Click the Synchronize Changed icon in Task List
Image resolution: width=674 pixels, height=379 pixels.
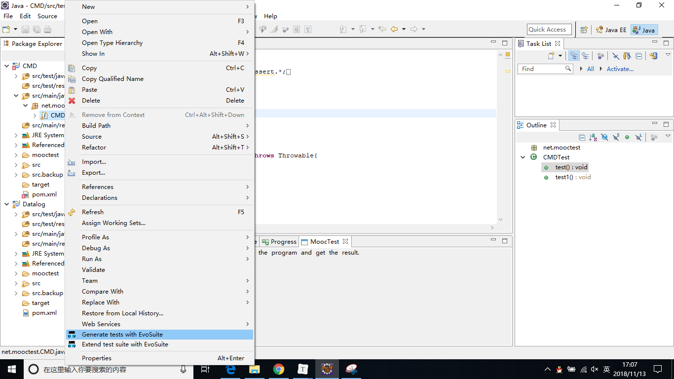[653, 56]
